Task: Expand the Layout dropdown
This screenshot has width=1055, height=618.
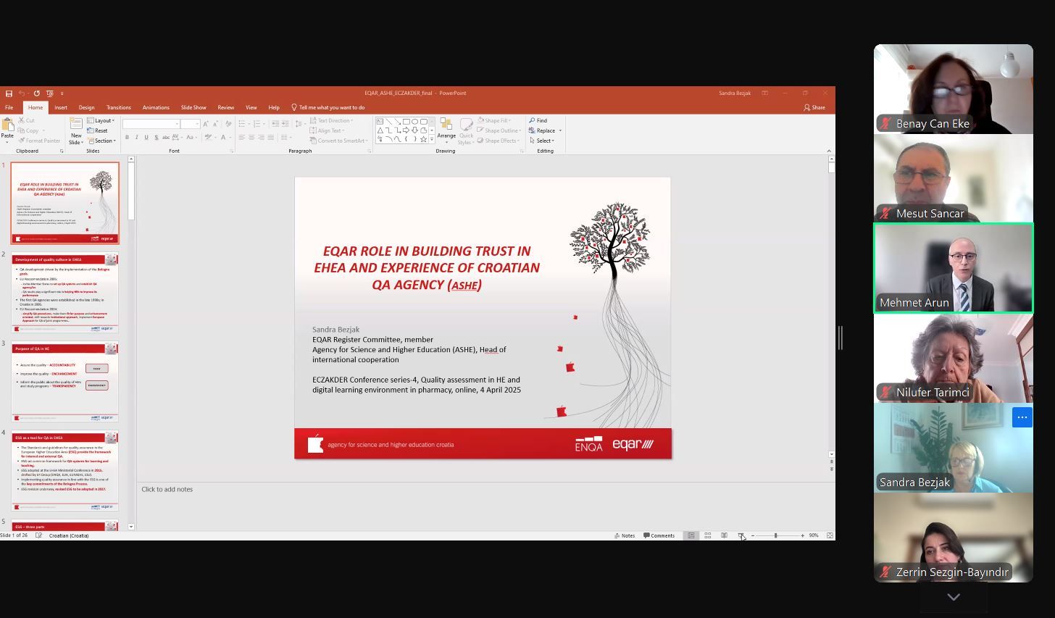Action: tap(101, 120)
